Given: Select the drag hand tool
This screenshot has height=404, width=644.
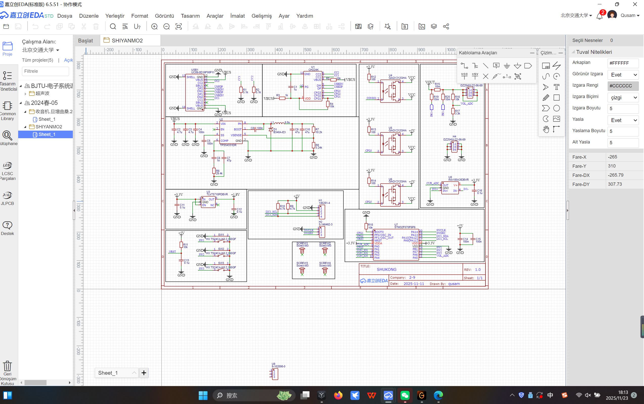Looking at the screenshot, I should pos(546,130).
